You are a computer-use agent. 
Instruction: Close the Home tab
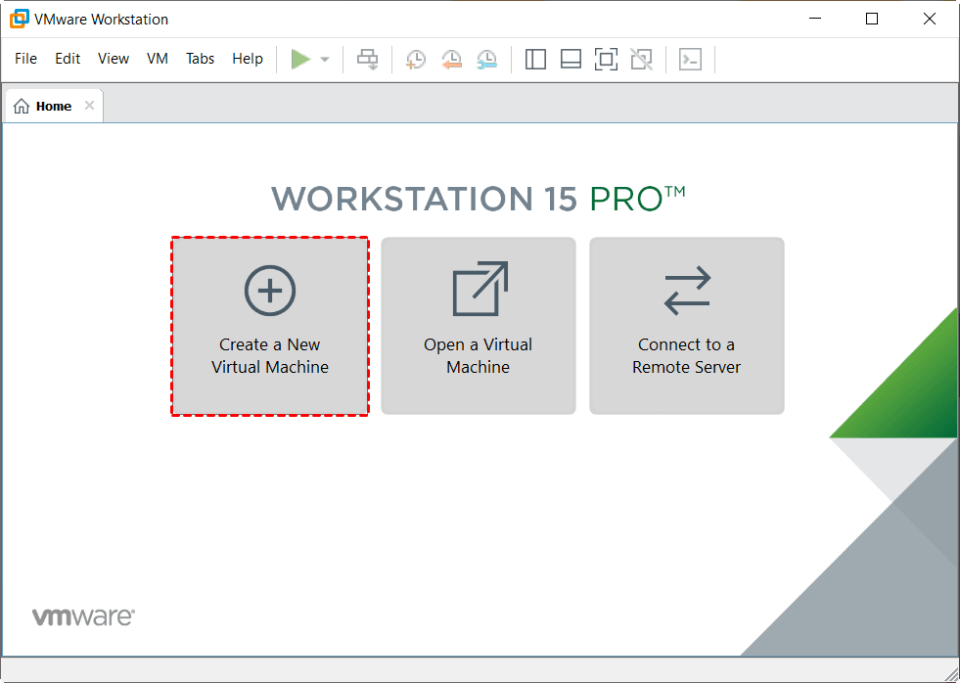point(89,106)
